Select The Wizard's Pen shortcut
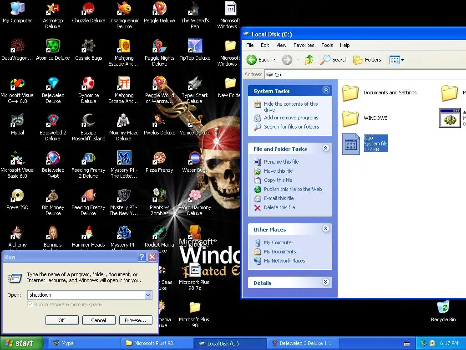This screenshot has width=466, height=350. click(195, 15)
